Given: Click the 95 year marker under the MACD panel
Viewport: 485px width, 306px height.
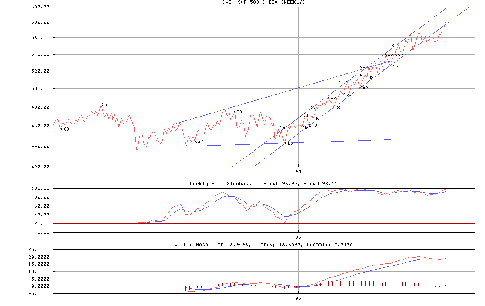Looking at the screenshot, I should click(298, 298).
